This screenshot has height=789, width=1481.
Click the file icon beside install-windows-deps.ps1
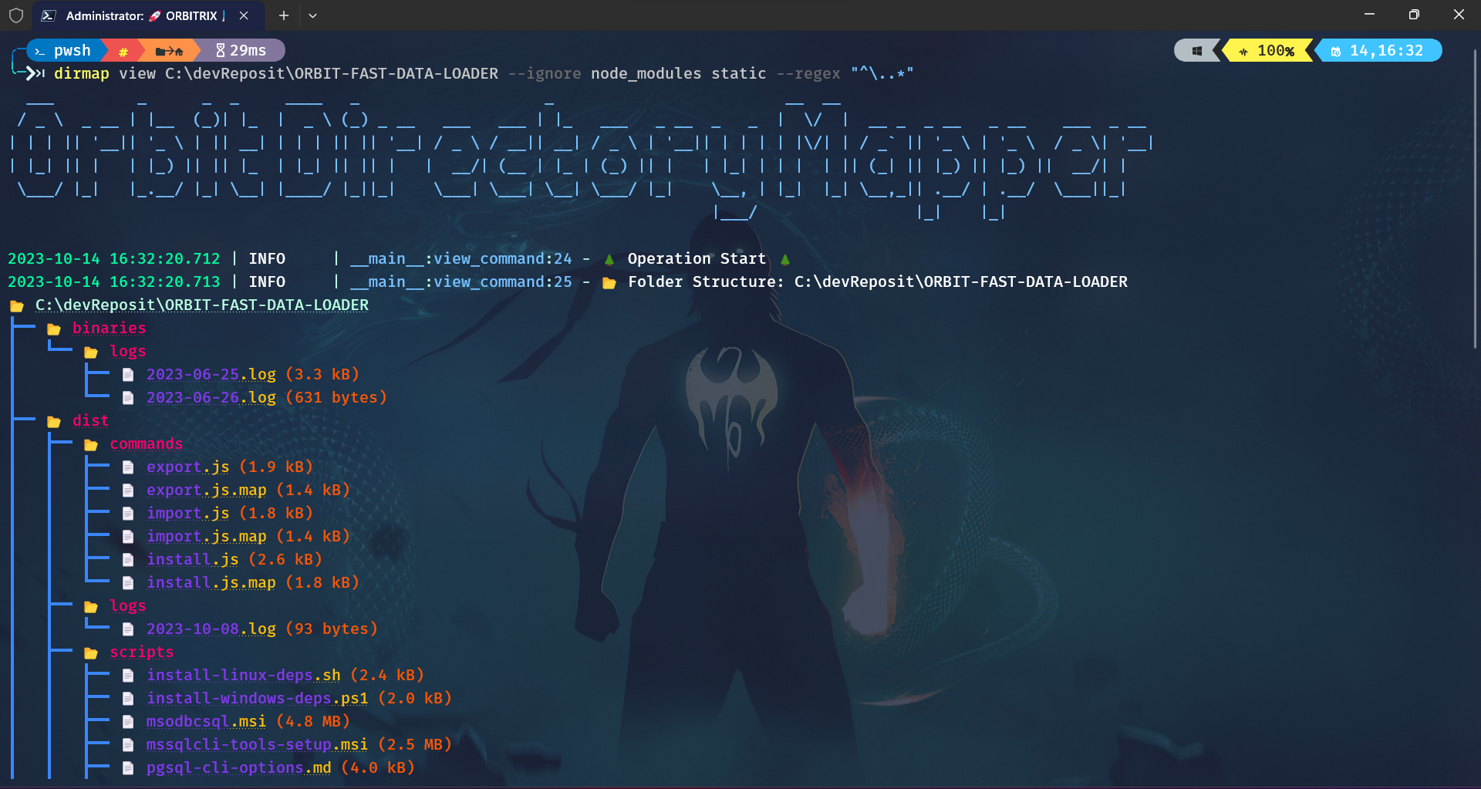128,699
